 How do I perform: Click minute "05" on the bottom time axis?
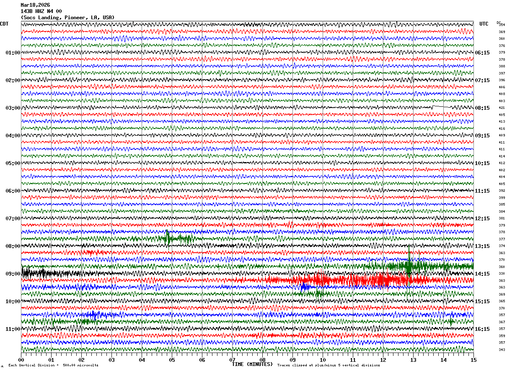pyautogui.click(x=172, y=360)
